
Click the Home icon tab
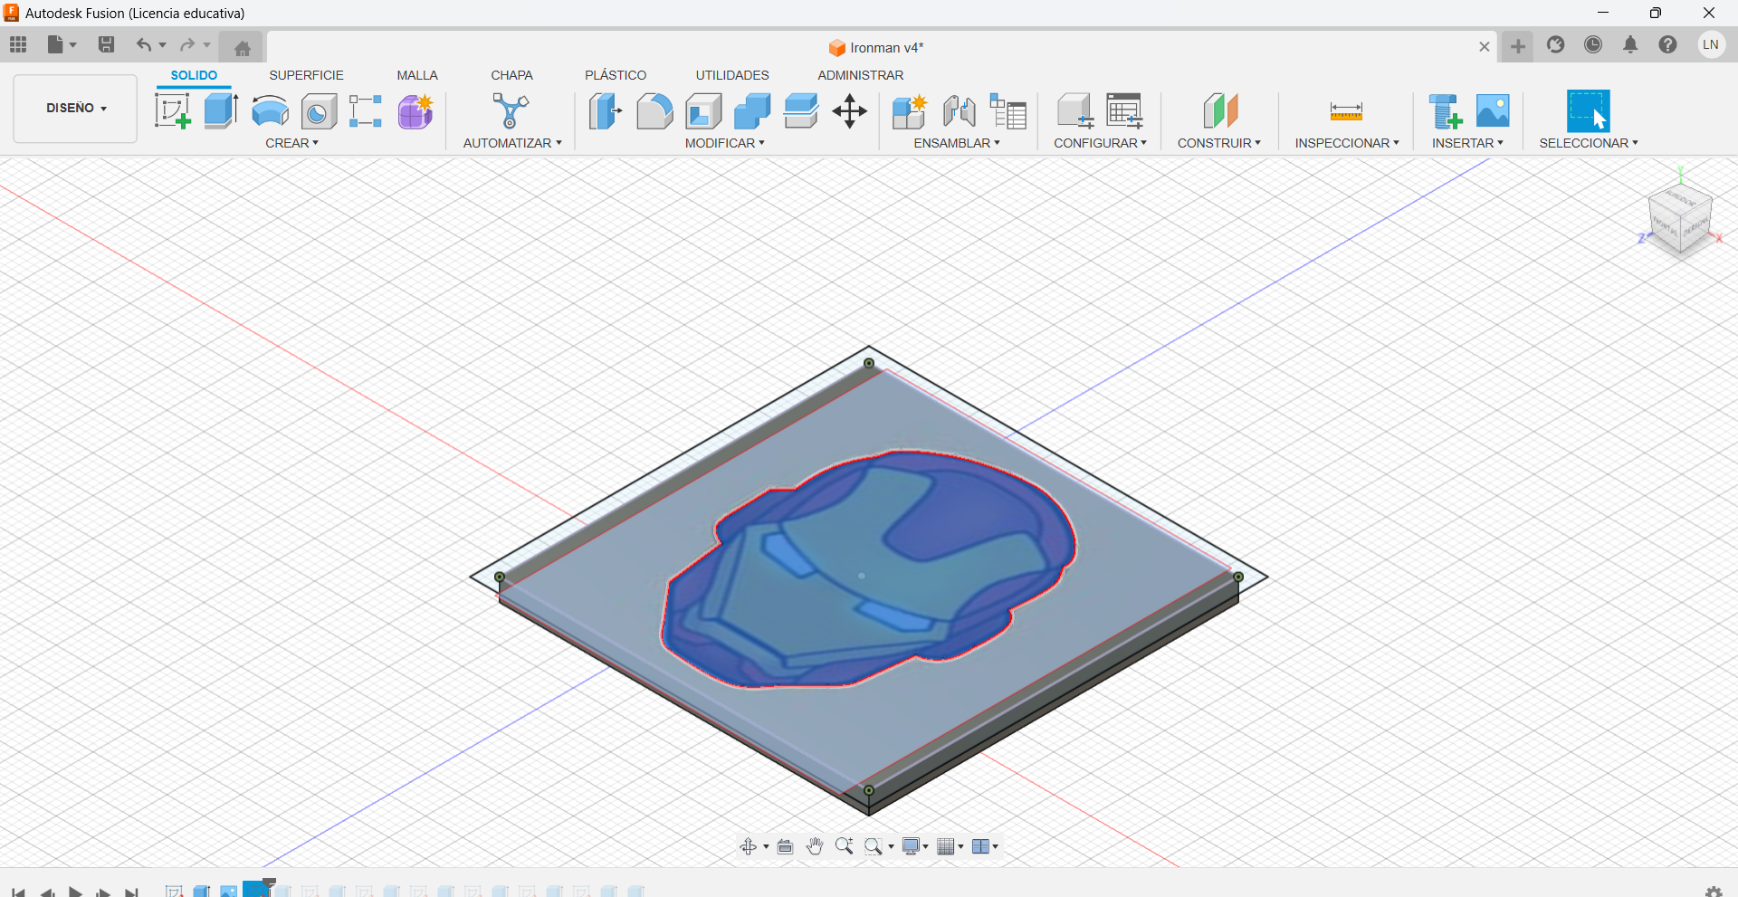tap(242, 47)
